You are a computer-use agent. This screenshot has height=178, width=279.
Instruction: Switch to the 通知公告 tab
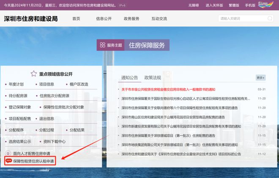(x=129, y=78)
